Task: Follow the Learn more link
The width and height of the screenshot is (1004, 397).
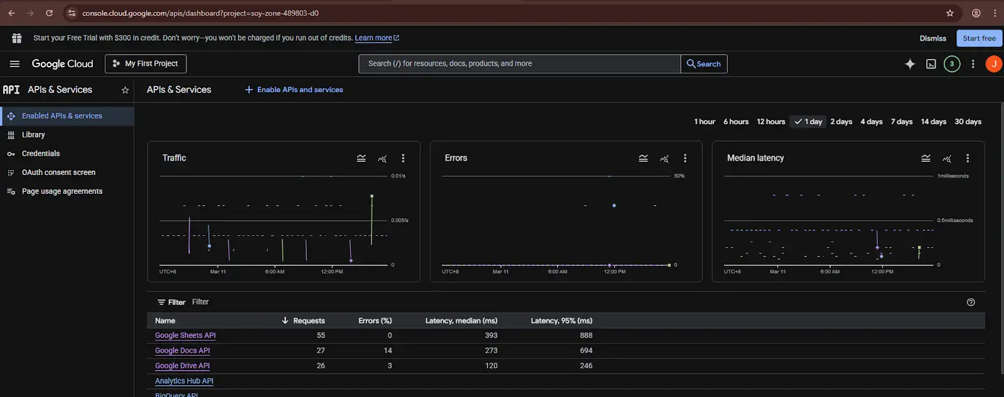Action: 376,38
